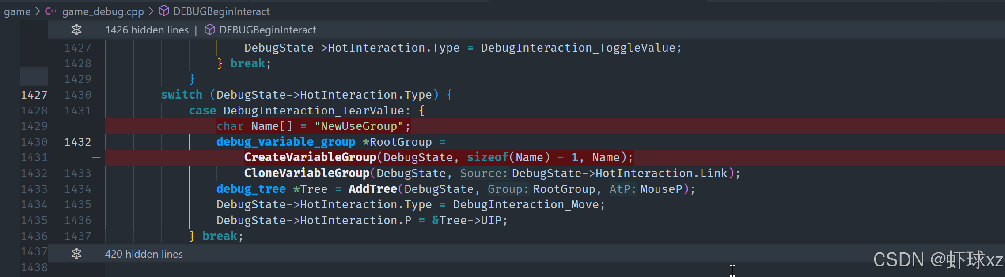This screenshot has height=277, width=1005.
Task: Expand the 420 hidden lines icon
Action: coord(76,254)
